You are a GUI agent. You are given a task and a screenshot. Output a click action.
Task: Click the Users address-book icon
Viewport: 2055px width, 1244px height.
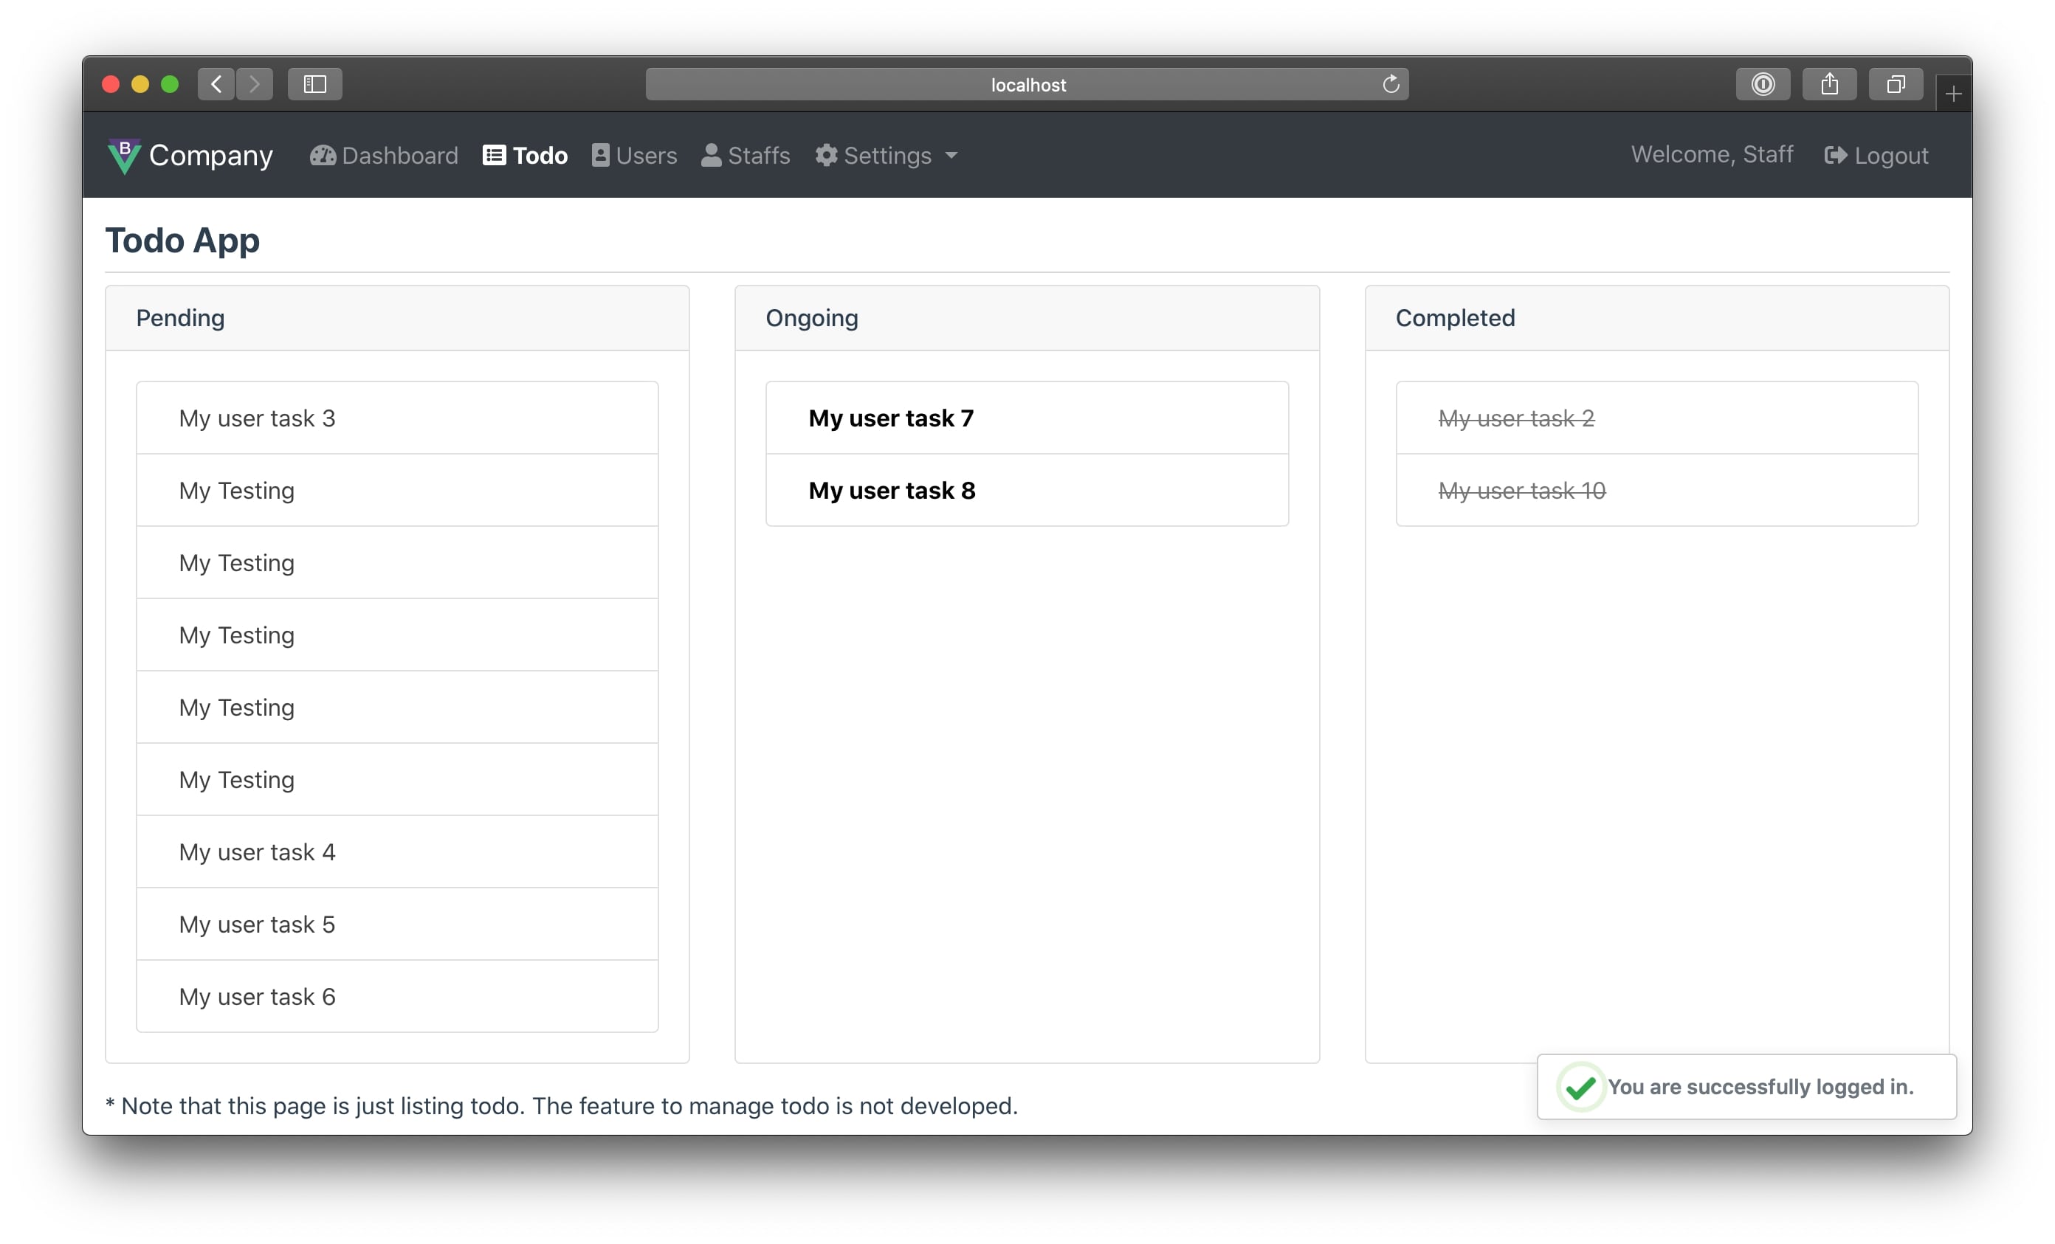click(601, 156)
